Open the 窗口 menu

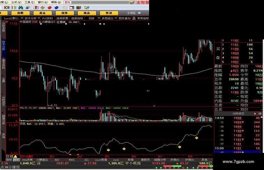pyautogui.click(x=43, y=2)
